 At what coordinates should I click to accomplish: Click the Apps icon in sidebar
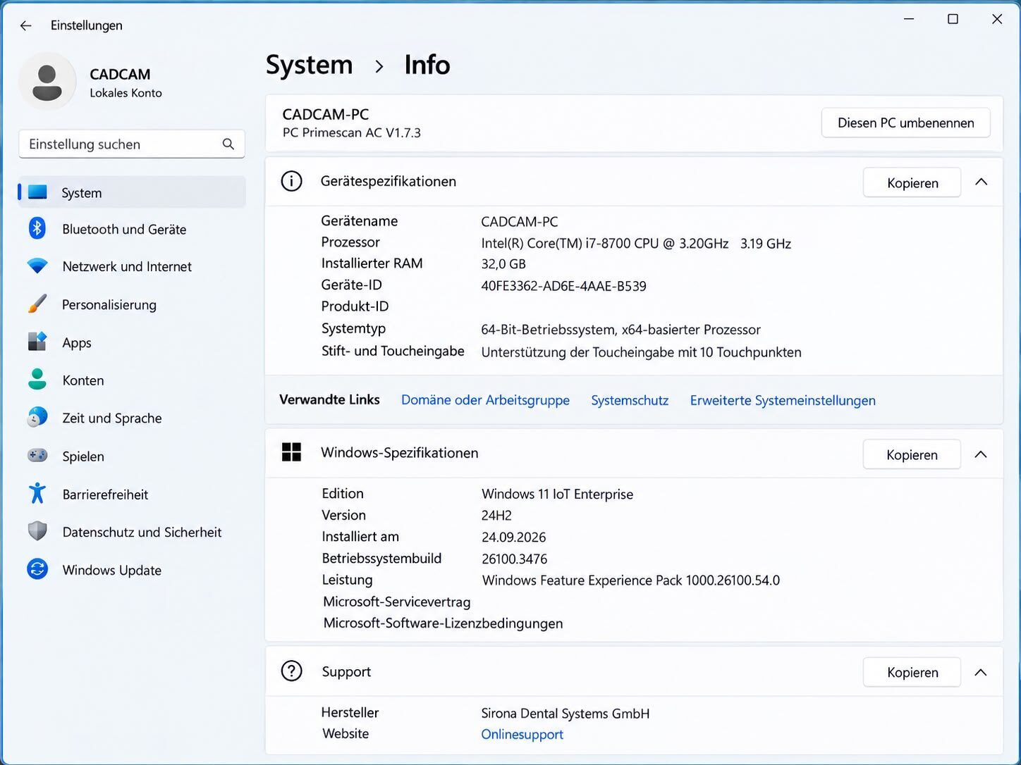click(37, 342)
